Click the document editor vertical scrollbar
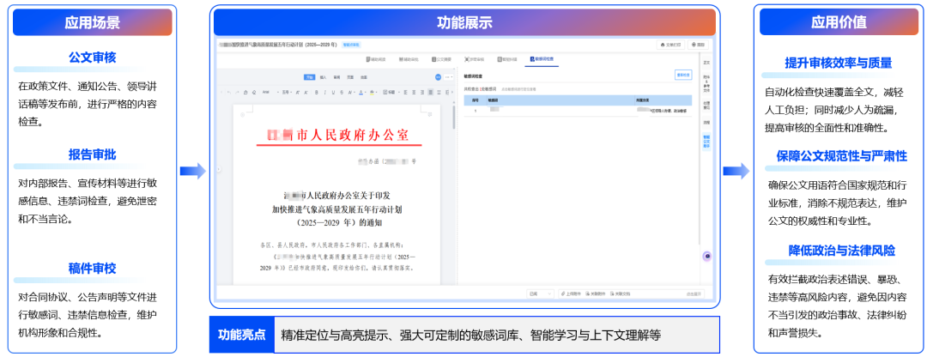 point(453,118)
